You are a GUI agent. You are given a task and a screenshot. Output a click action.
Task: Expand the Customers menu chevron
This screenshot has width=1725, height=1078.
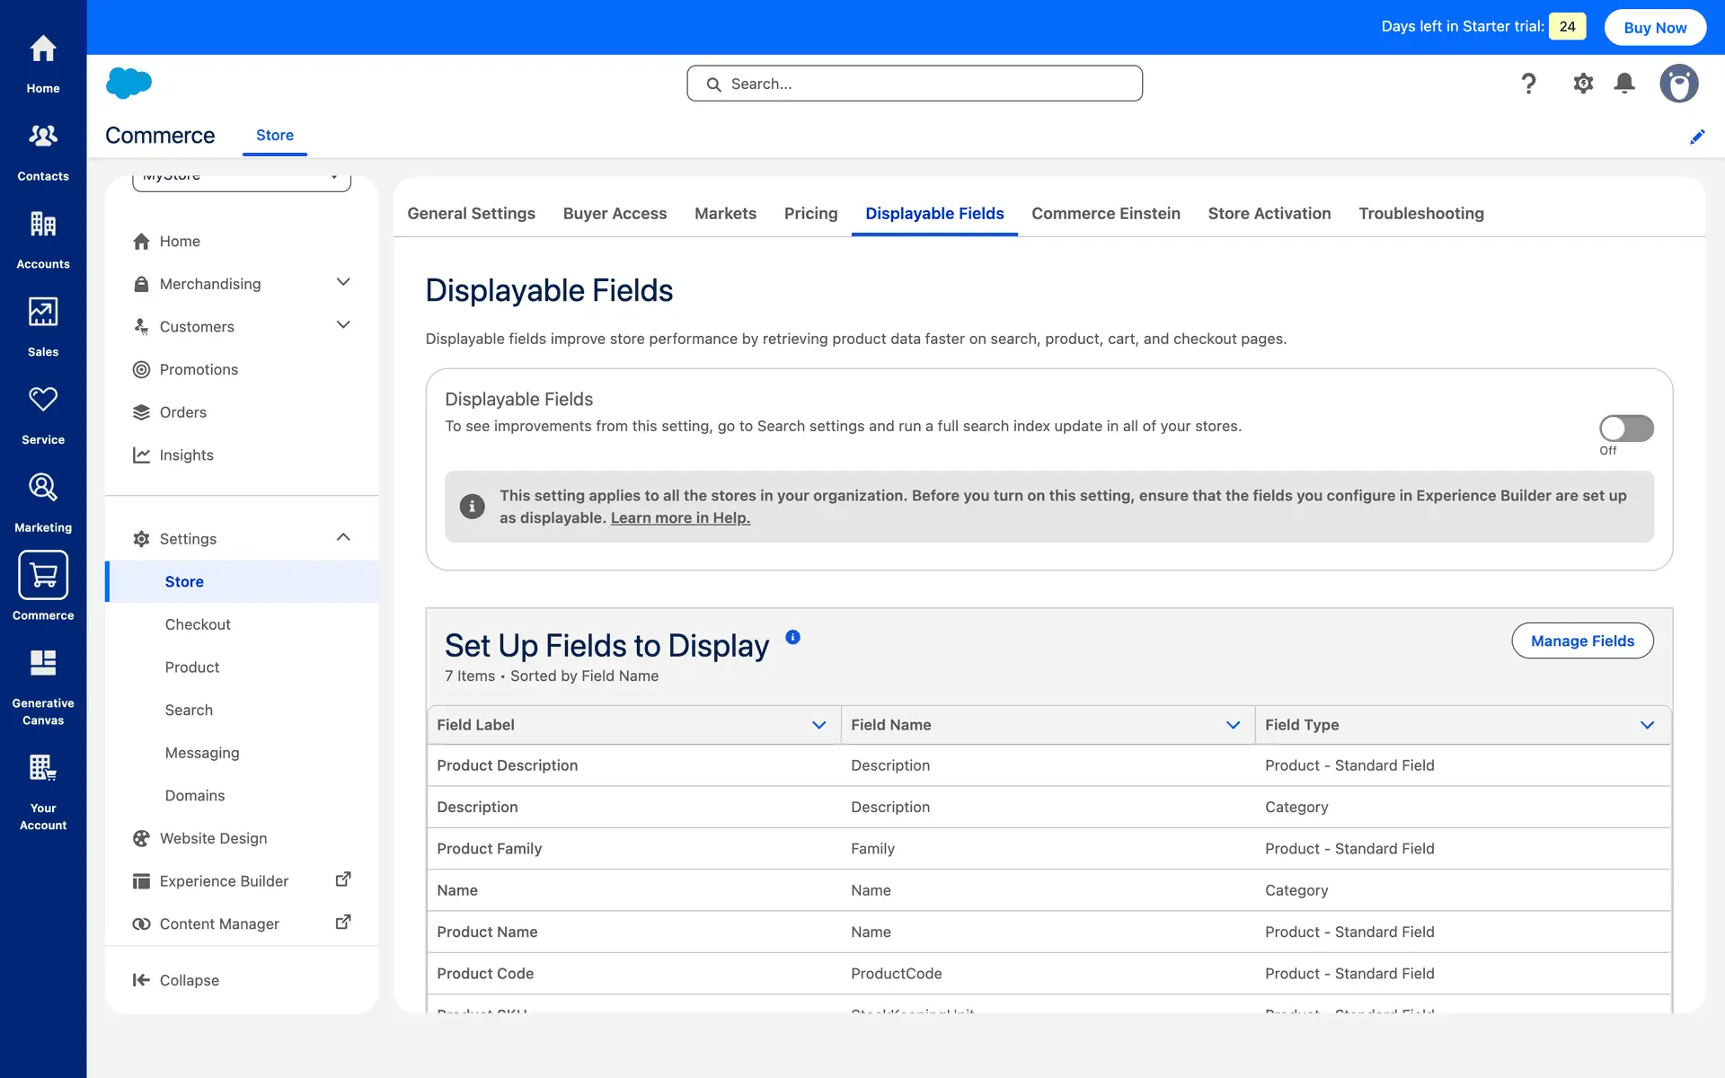click(x=343, y=325)
